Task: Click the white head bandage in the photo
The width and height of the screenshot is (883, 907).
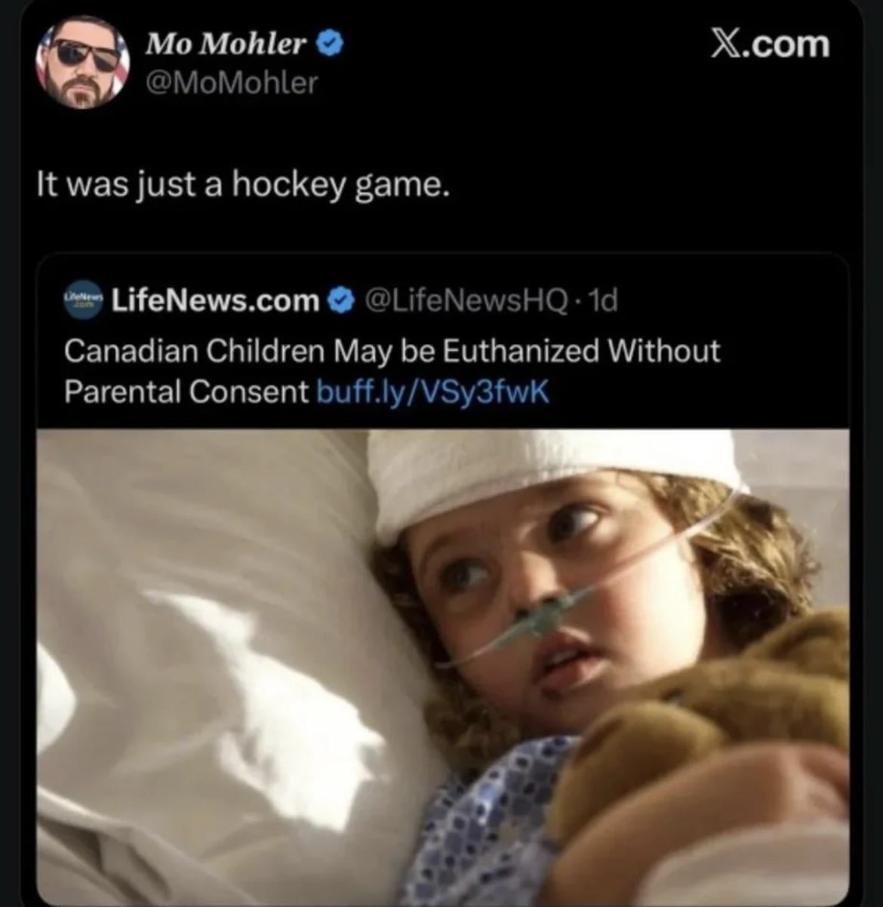Action: 543,468
